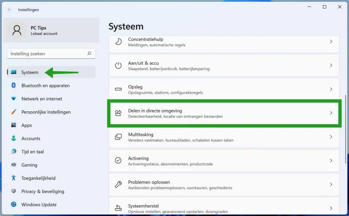Click the Concentratiehulp moon icon
Viewport: 349px width, 216px height.
118,41
